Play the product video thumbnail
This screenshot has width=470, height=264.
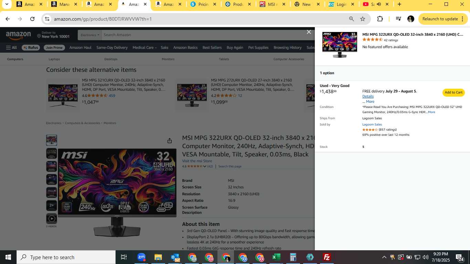[52, 219]
